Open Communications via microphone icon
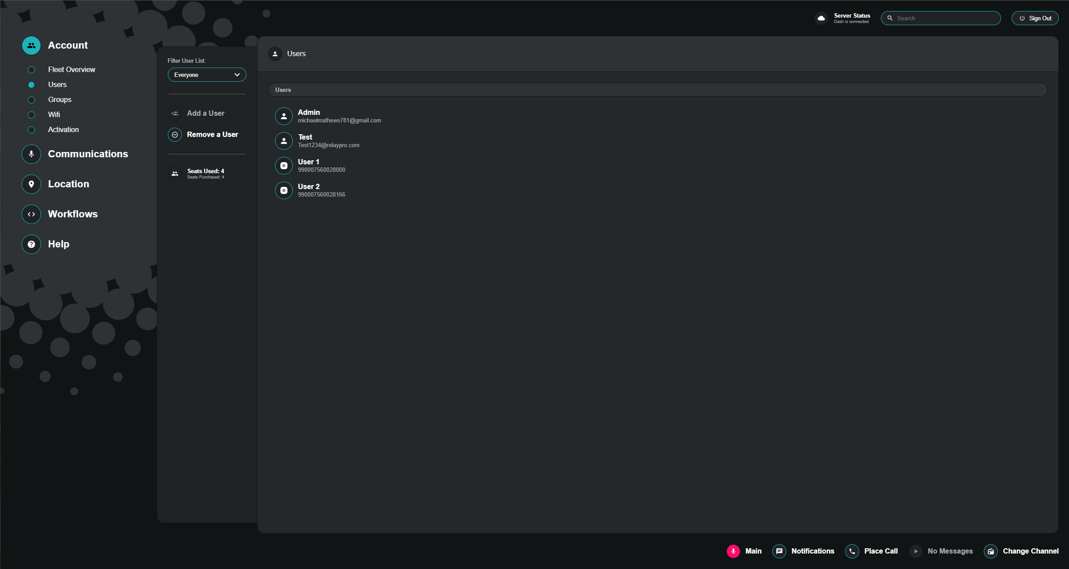 tap(31, 154)
